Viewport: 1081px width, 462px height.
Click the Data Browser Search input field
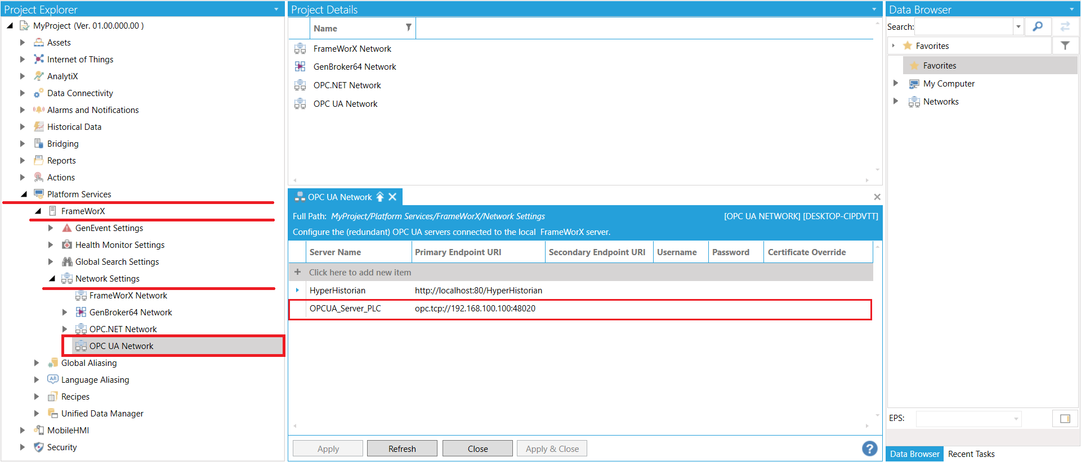click(x=964, y=26)
